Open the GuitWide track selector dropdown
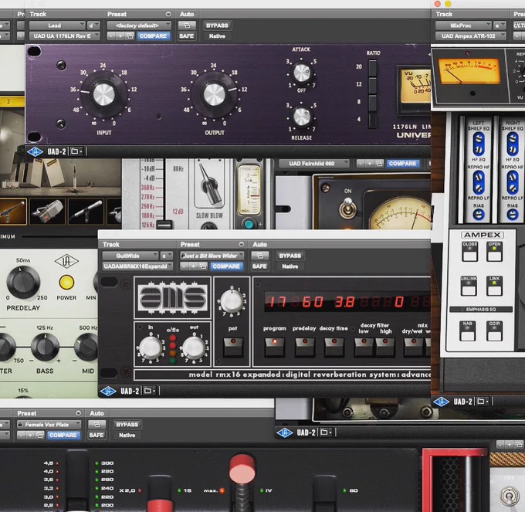The height and width of the screenshot is (512, 525). pyautogui.click(x=130, y=256)
